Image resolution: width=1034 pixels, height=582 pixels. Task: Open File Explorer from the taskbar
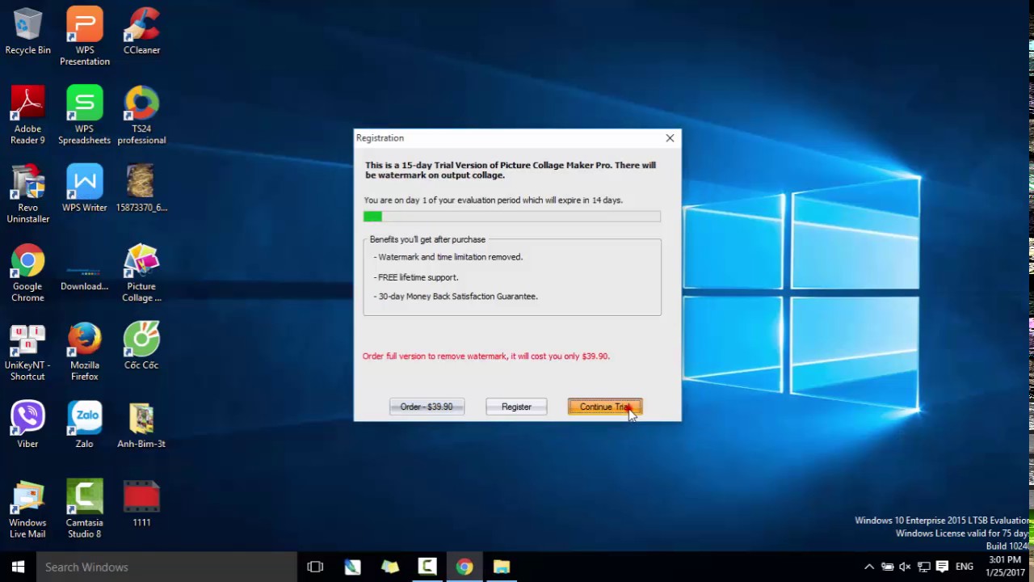502,567
